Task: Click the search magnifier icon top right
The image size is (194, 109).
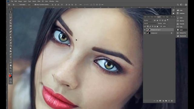Action: [x=178, y=5]
